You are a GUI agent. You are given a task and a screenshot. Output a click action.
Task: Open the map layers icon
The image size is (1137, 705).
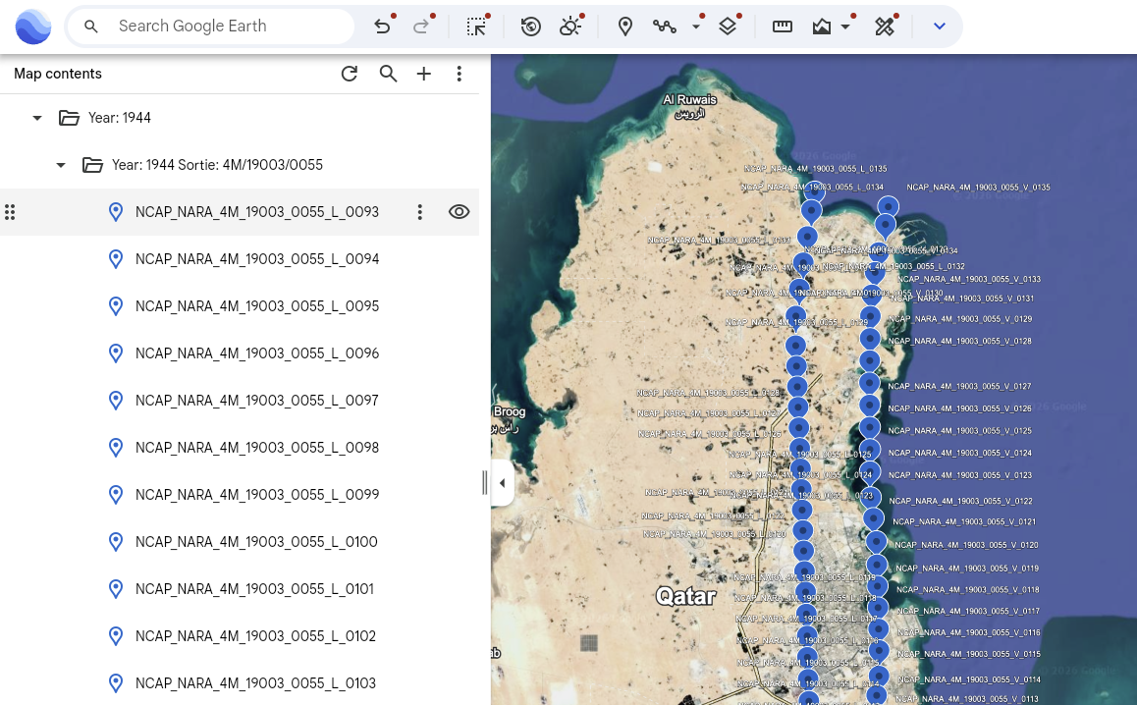pos(728,27)
